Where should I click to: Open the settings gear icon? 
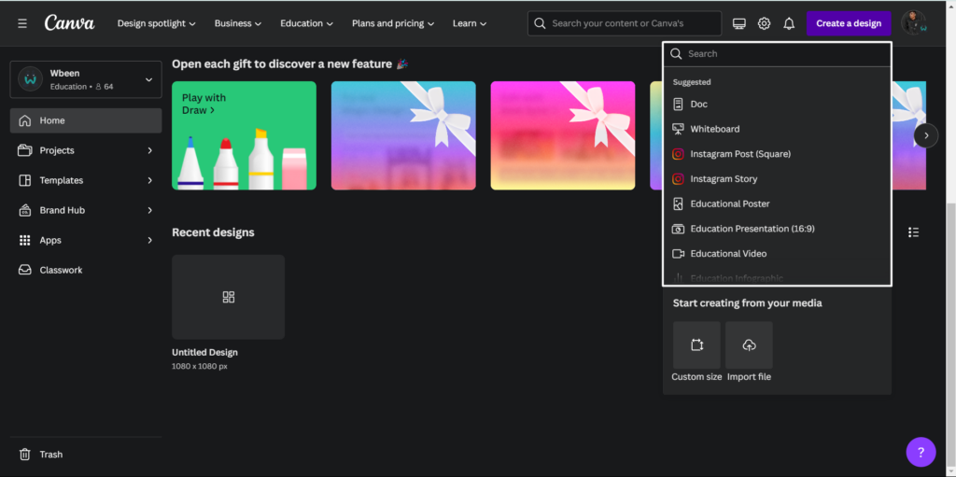click(764, 23)
